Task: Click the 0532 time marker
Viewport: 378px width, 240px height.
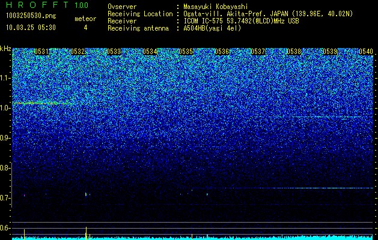Action: [x=78, y=52]
